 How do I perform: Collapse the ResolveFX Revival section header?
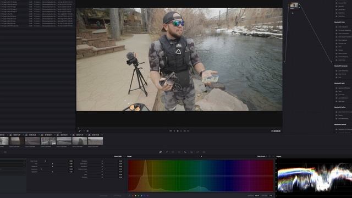(340, 124)
